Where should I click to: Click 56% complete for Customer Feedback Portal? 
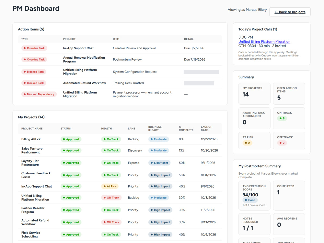pos(182,175)
